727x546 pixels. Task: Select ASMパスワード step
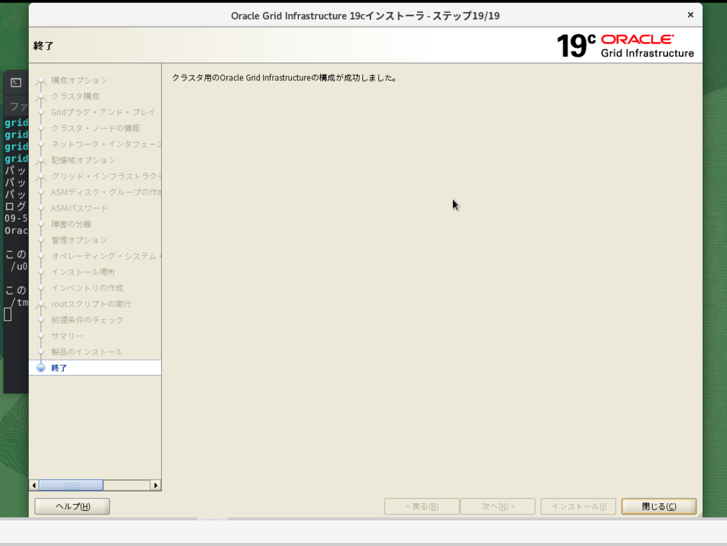[79, 208]
